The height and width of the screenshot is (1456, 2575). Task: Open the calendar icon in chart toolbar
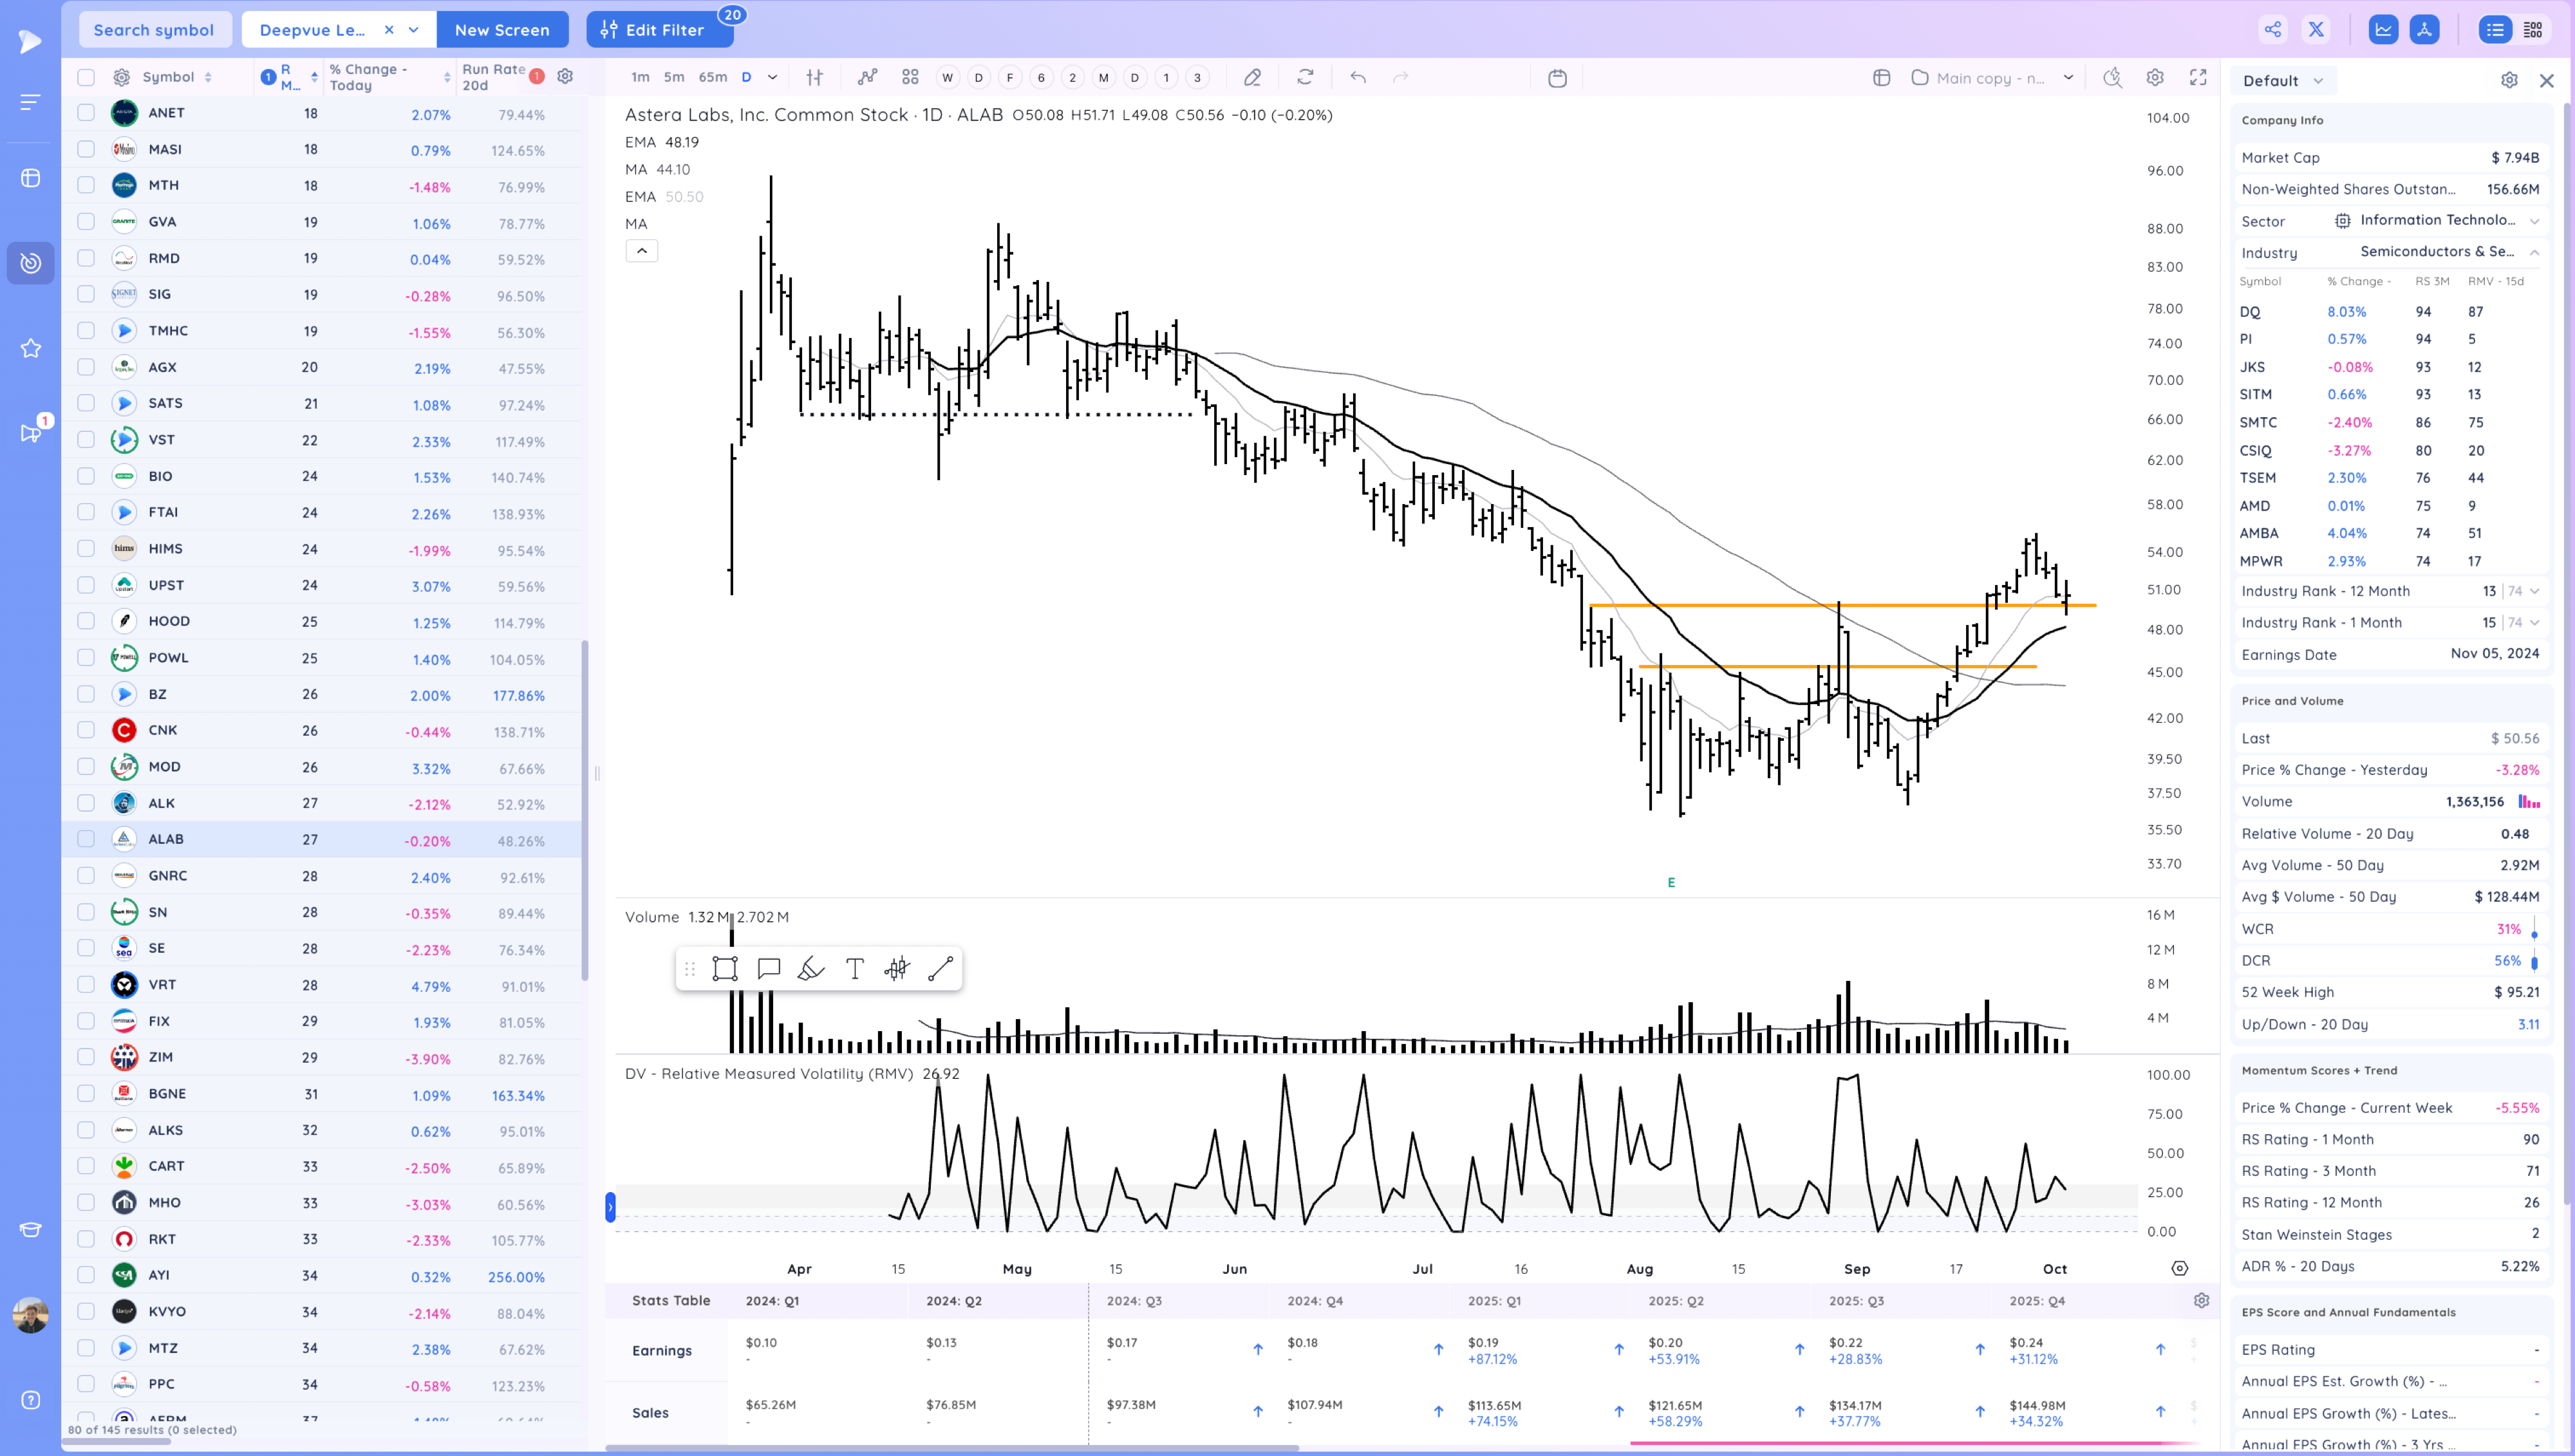click(1557, 78)
